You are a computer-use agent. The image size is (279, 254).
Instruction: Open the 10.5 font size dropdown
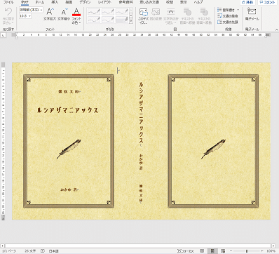[x=29, y=16]
